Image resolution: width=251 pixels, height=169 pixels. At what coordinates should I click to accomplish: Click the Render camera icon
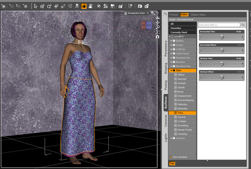click(140, 6)
